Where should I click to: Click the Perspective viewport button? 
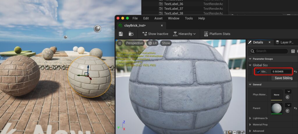coord(134,43)
